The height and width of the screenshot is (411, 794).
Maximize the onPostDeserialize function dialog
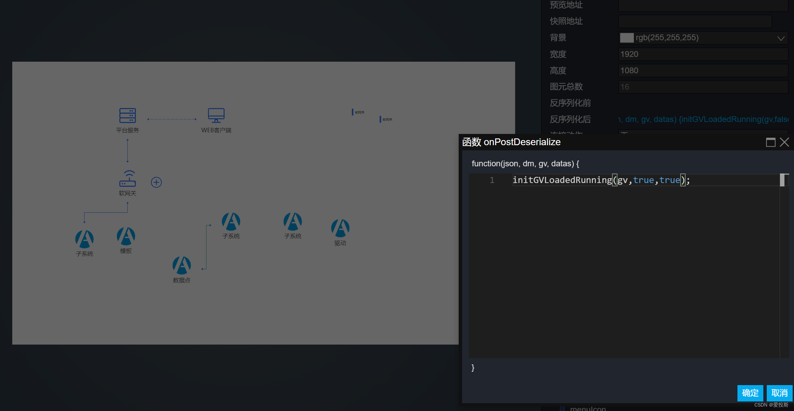(x=770, y=142)
